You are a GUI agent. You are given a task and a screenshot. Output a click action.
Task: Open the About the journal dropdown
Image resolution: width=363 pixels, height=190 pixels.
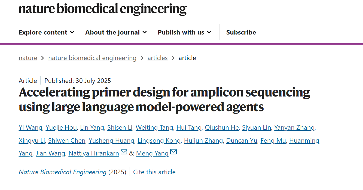[116, 32]
